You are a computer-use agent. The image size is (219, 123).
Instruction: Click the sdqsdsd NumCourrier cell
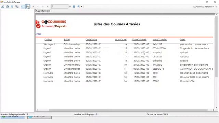(157, 53)
